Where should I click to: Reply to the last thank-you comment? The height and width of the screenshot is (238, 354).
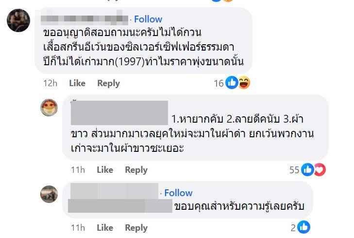pyautogui.click(x=136, y=227)
